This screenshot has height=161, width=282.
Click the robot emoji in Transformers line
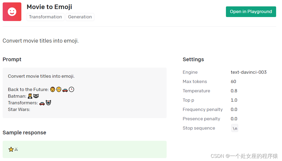[48, 103]
